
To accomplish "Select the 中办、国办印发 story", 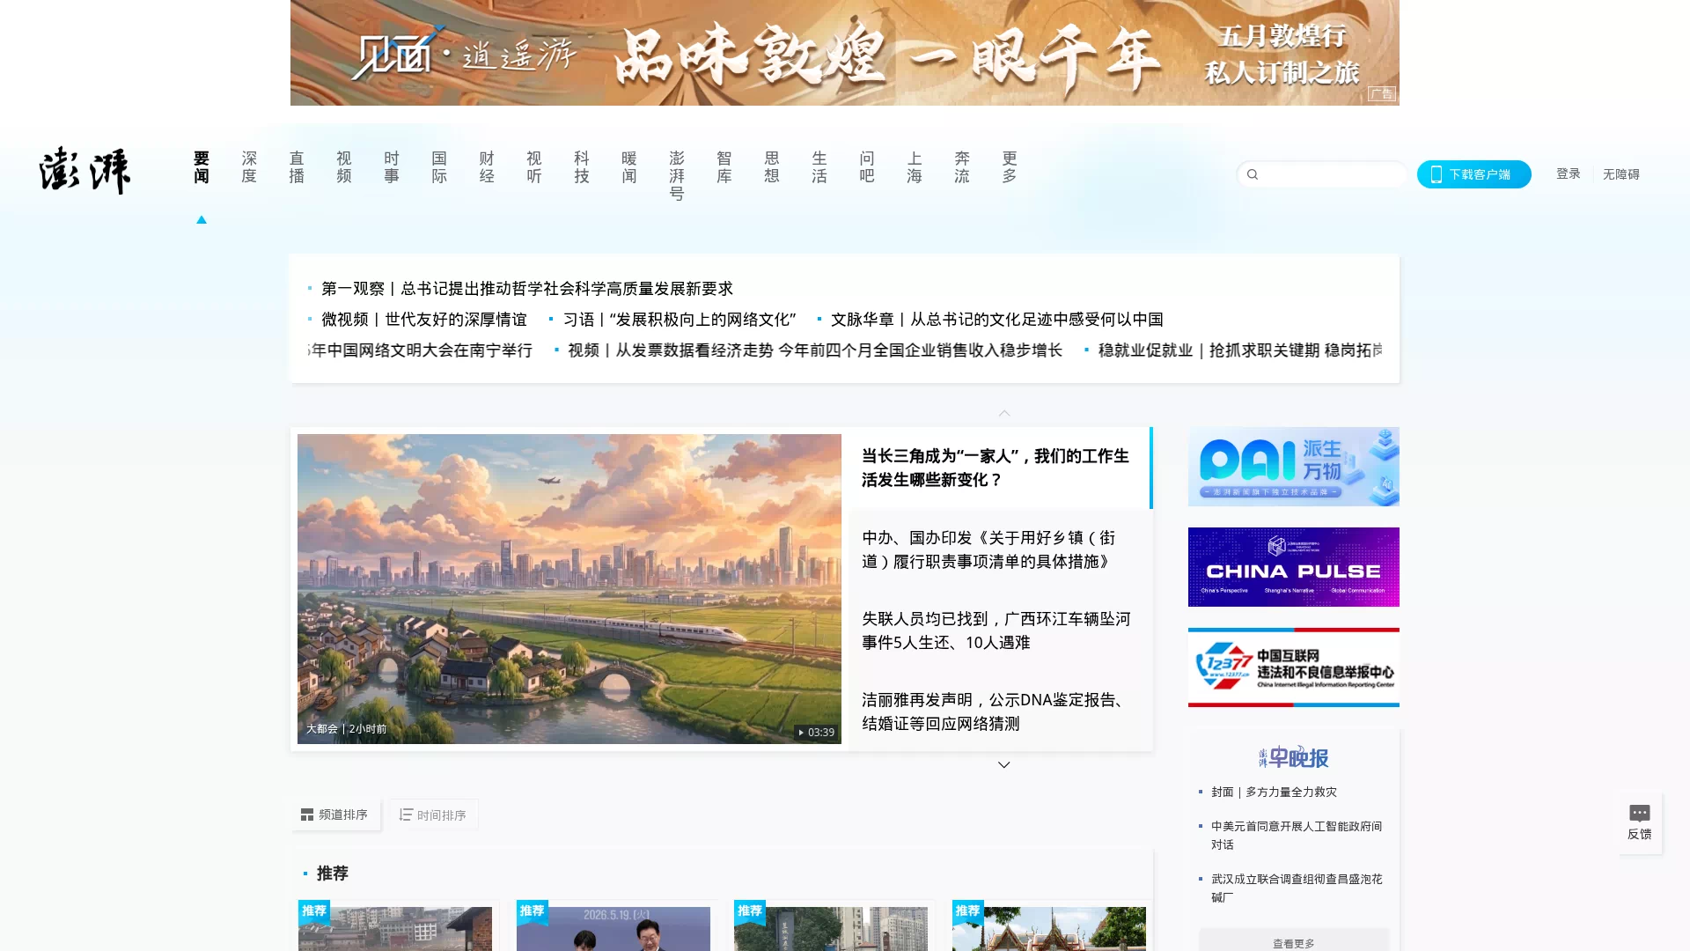I will (x=989, y=549).
